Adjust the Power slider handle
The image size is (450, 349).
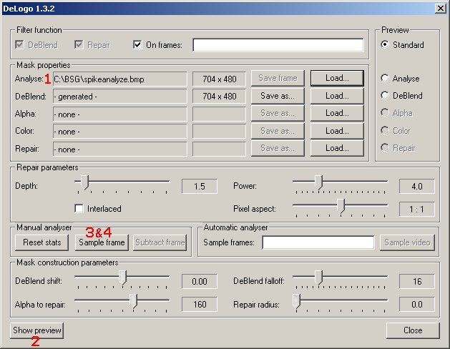pyautogui.click(x=318, y=182)
